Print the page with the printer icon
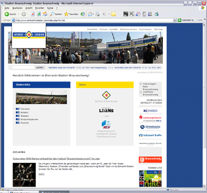The height and width of the screenshot is (193, 207). [x=98, y=14]
